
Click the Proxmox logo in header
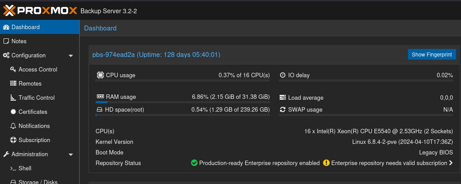(x=40, y=11)
